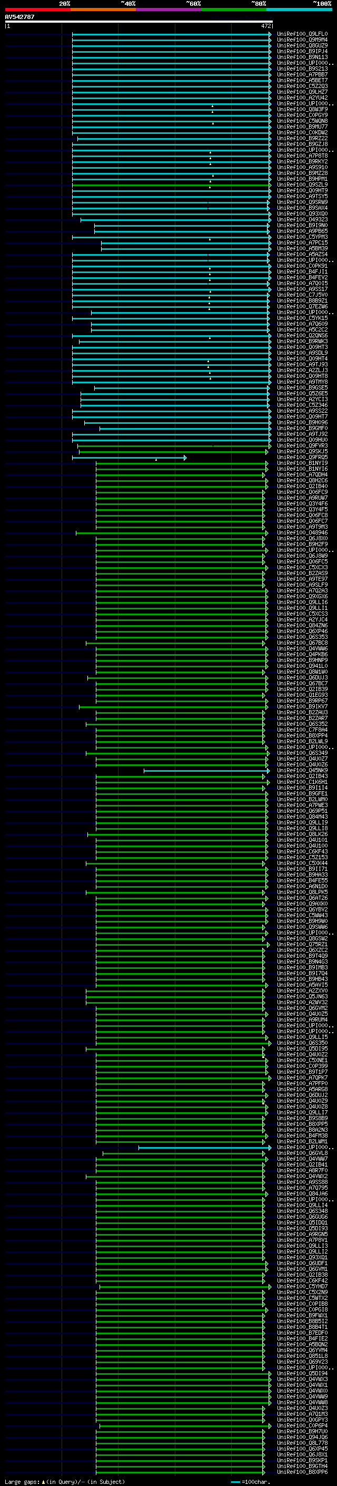Click the UniRef100_Q9LHZ7 entry
337x1486 pixels.
[x=302, y=92]
